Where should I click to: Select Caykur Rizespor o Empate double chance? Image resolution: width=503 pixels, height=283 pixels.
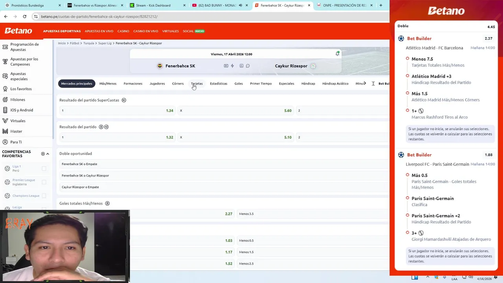(x=224, y=187)
